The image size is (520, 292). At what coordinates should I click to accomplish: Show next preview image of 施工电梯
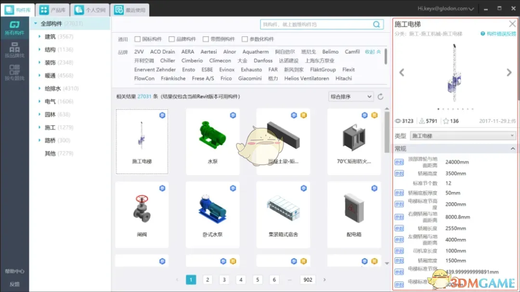coord(509,73)
